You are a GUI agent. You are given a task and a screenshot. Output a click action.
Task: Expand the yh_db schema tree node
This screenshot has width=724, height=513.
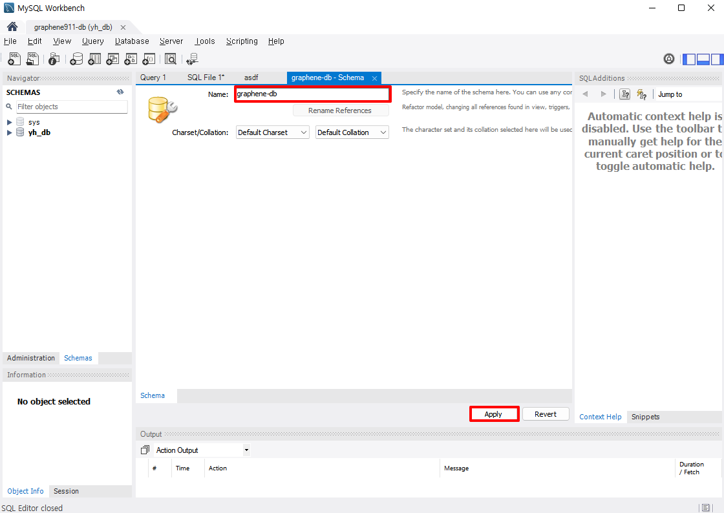tap(9, 133)
